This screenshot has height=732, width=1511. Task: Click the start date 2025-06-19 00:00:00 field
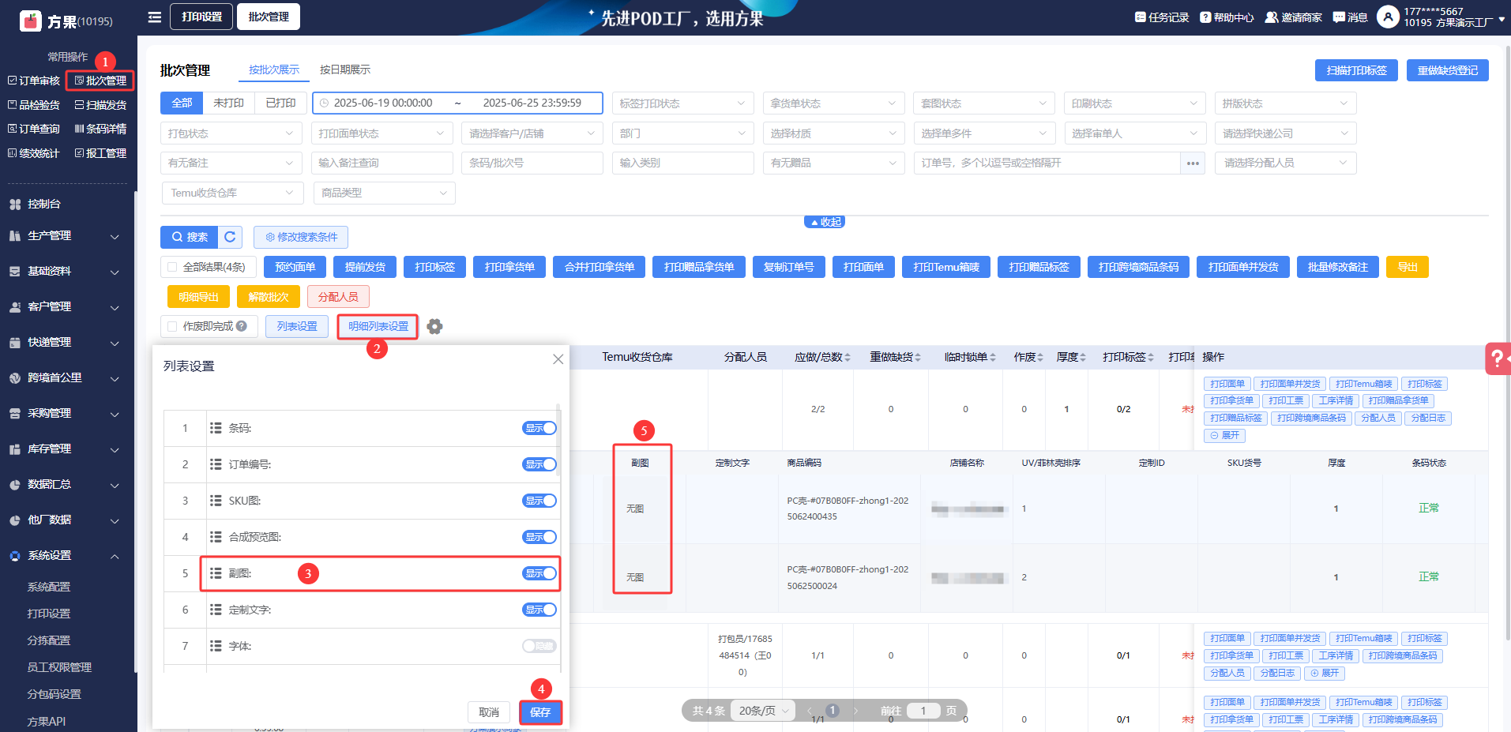pyautogui.click(x=383, y=103)
